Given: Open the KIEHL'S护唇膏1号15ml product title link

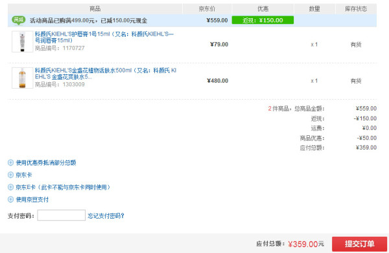Looking at the screenshot, I should 104,37.
